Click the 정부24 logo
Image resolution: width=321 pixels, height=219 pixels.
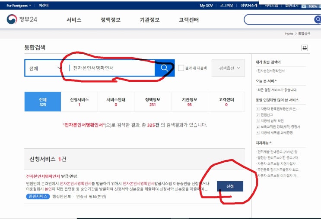22,19
